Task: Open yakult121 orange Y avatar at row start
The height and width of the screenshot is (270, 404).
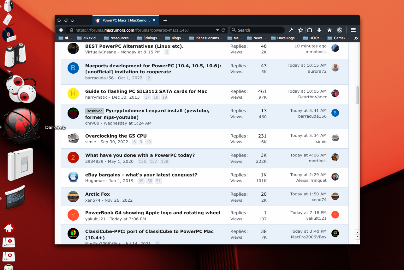Action: tap(73, 215)
